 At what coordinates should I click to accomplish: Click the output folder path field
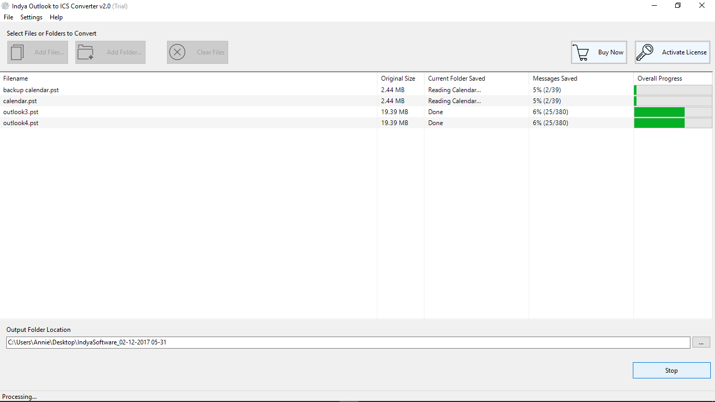[348, 342]
